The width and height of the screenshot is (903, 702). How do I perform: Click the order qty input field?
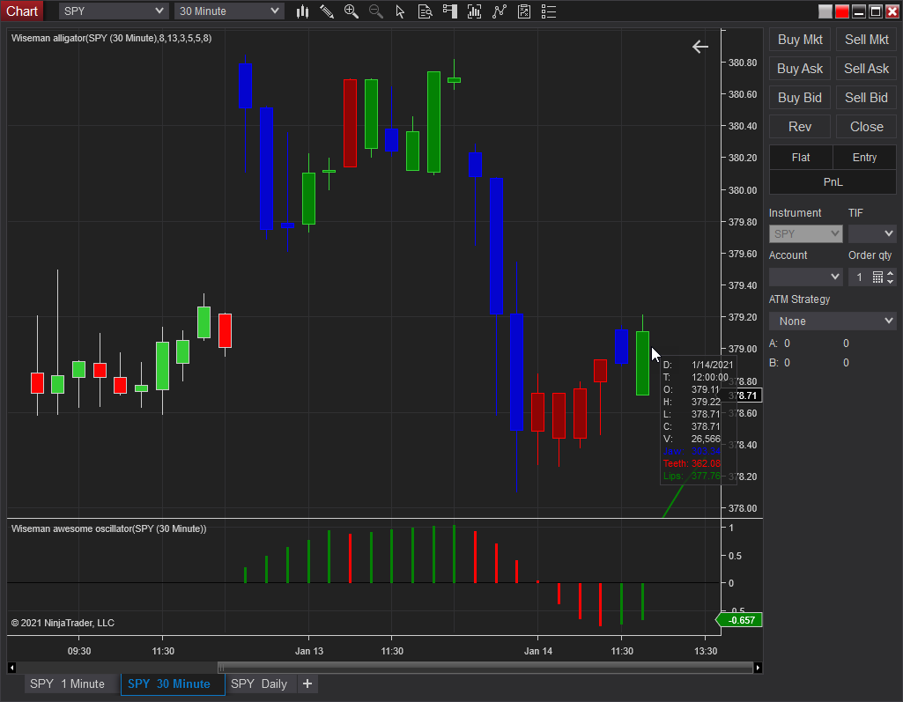859,277
